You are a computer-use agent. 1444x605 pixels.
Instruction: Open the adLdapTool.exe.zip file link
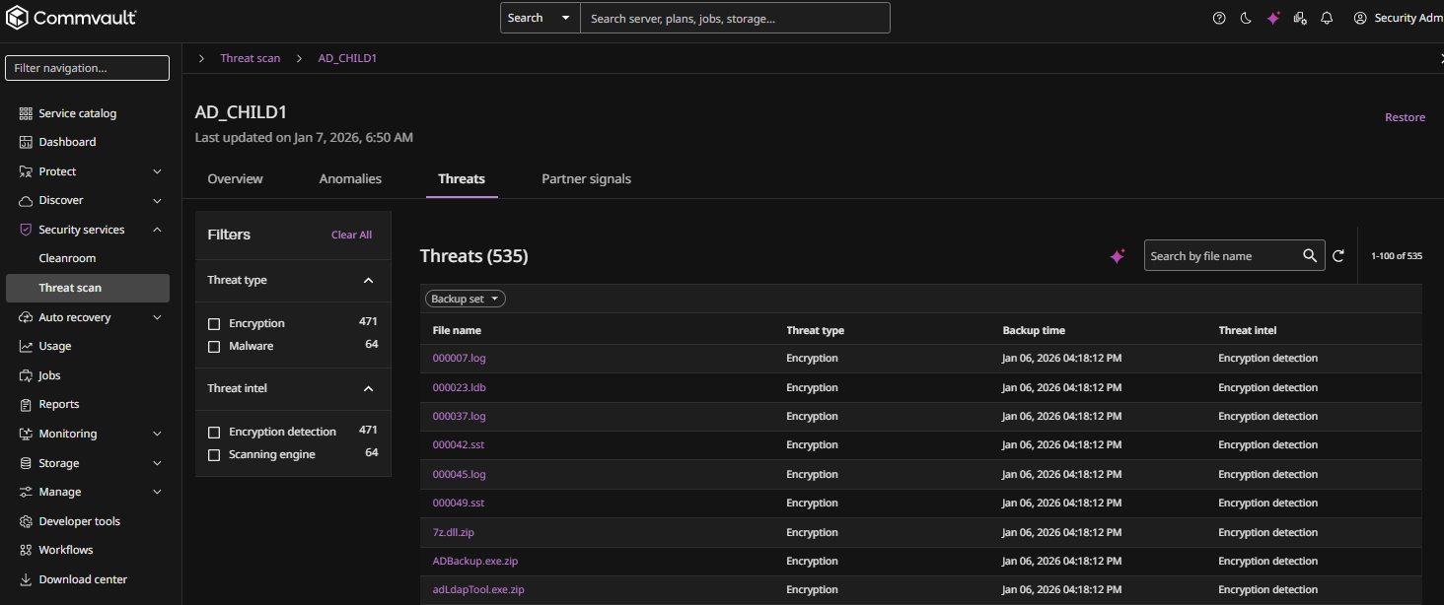[x=478, y=589]
